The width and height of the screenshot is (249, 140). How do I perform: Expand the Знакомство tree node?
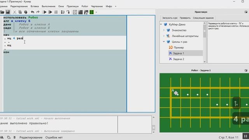(x=164, y=30)
